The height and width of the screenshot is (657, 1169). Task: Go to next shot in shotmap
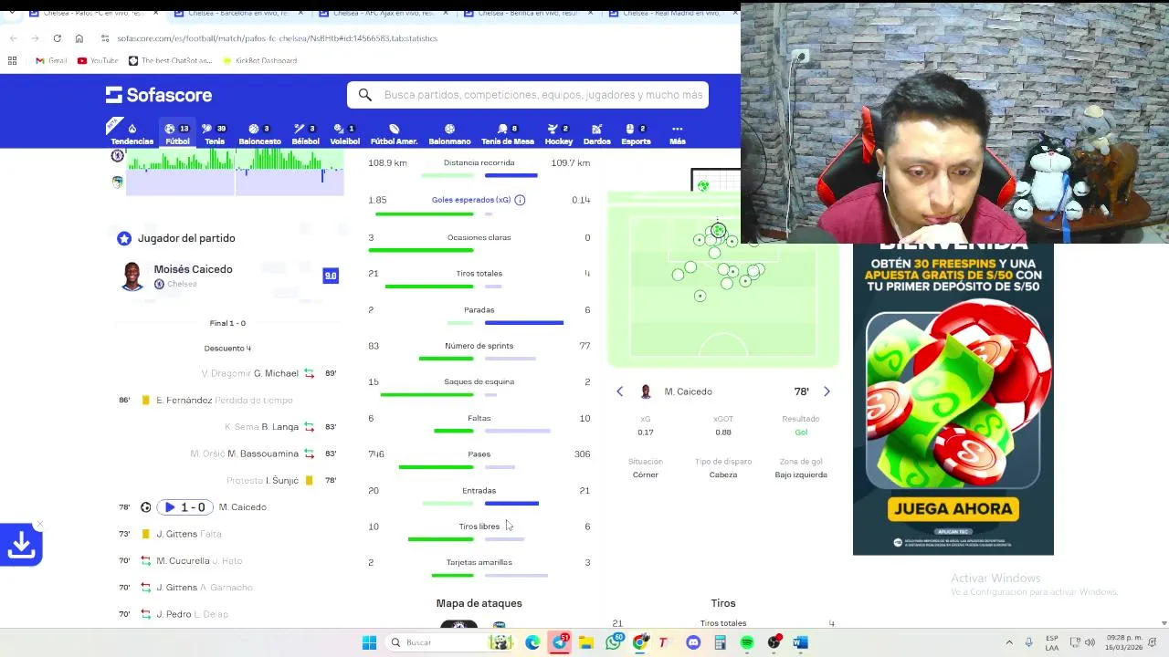pyautogui.click(x=827, y=391)
